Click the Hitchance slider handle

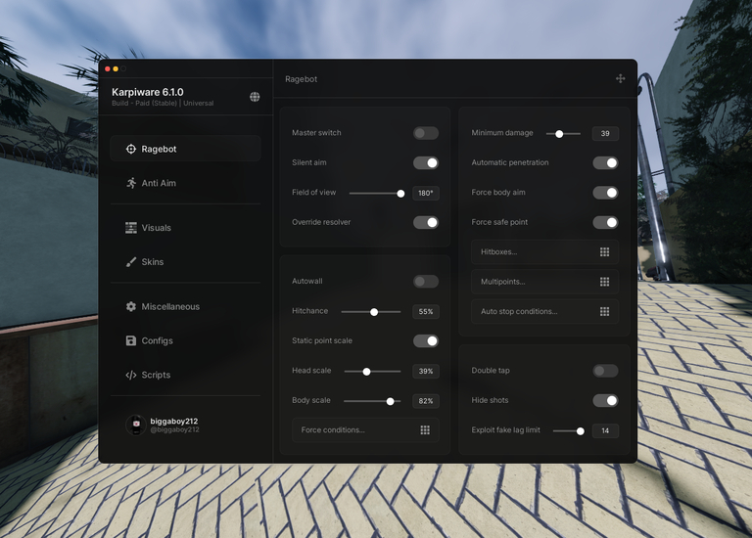pos(374,312)
